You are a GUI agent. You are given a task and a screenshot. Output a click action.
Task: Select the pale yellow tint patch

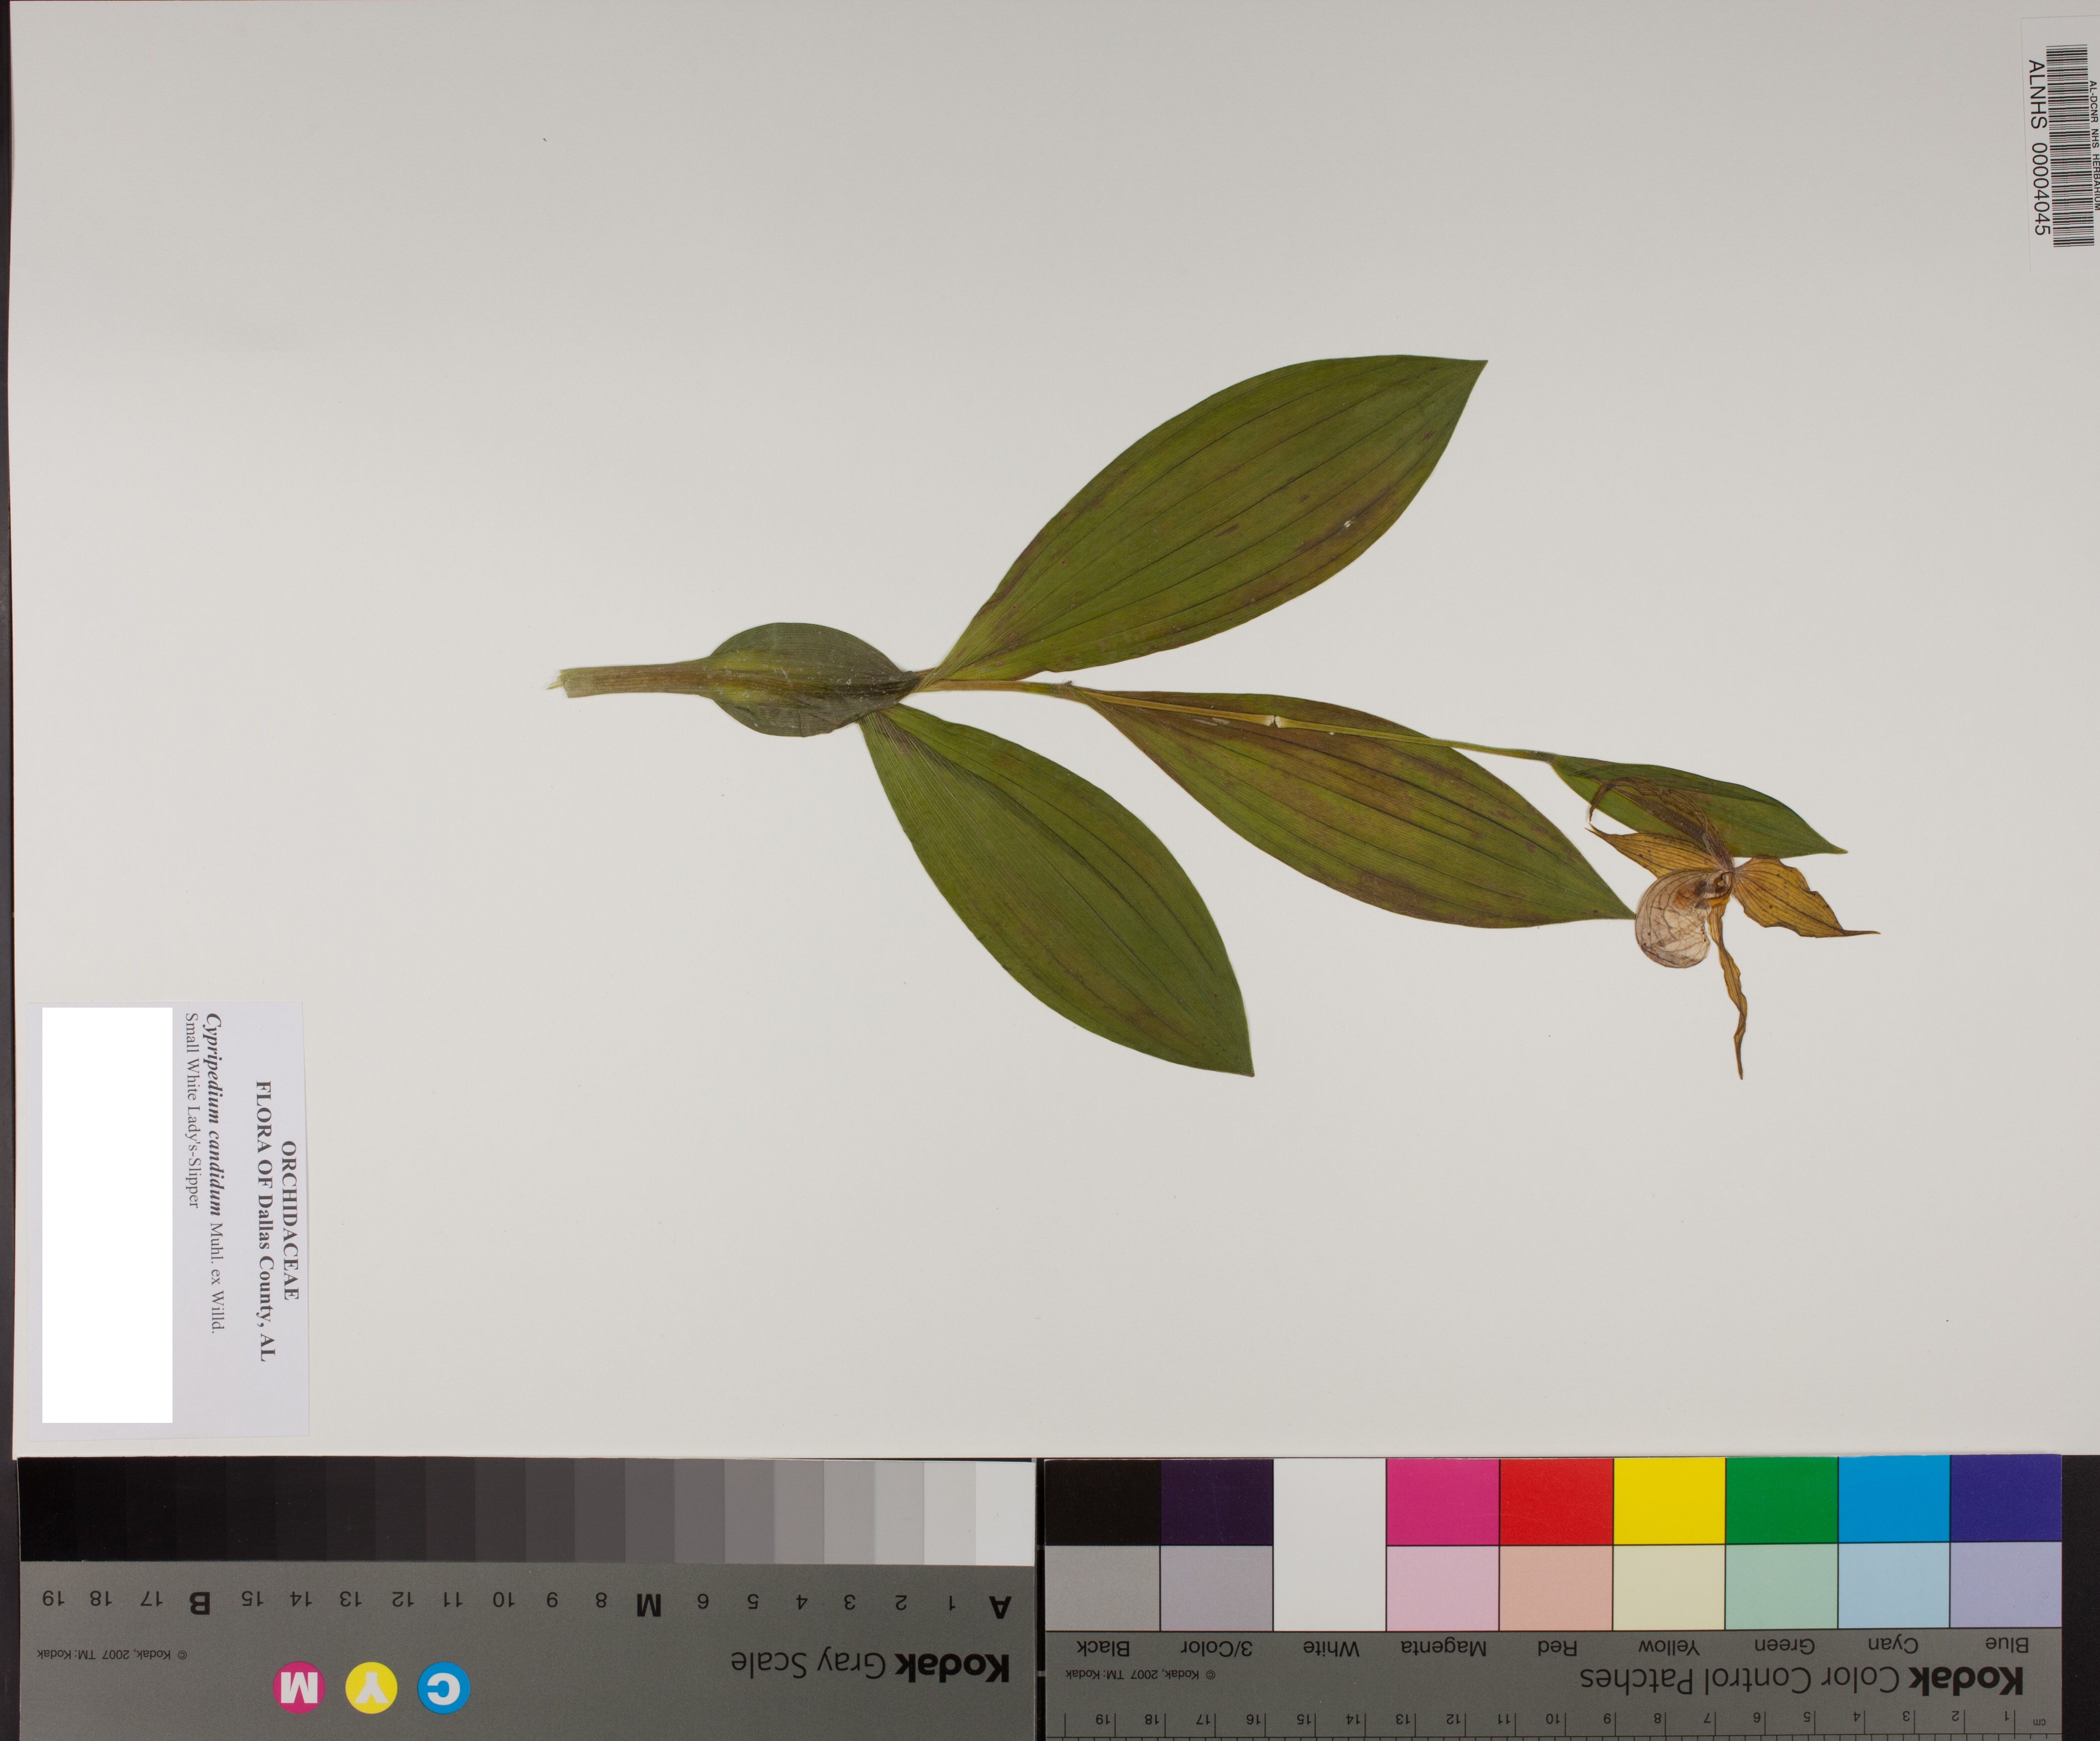(1669, 1588)
